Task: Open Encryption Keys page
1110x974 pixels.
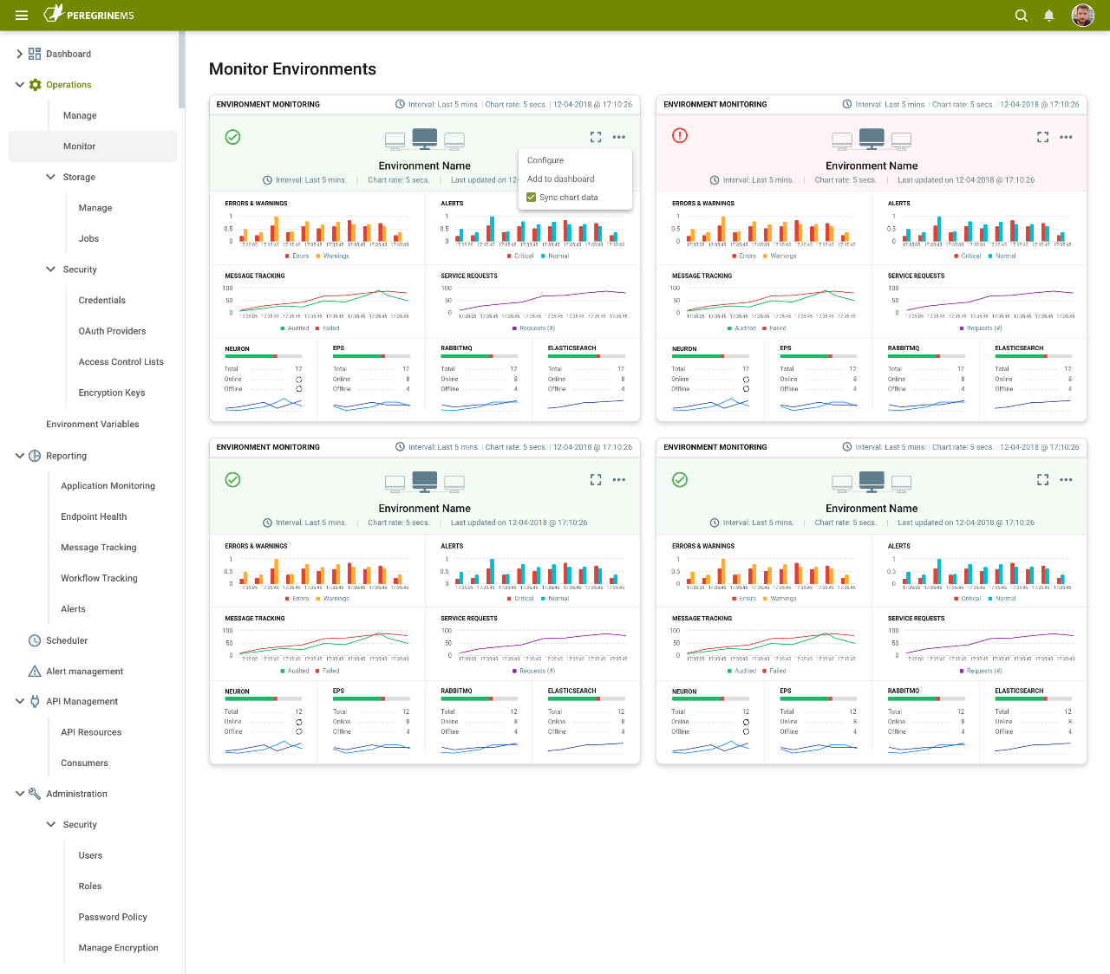Action: tap(112, 393)
